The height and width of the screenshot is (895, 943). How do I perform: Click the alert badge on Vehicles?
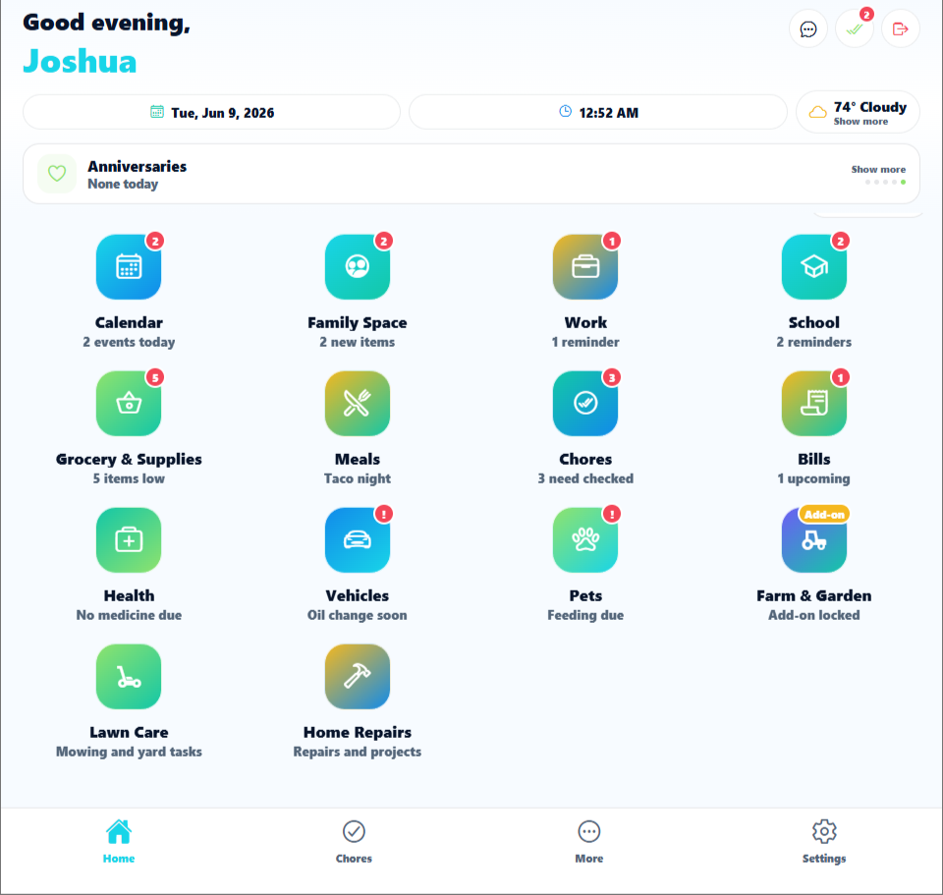click(x=384, y=514)
